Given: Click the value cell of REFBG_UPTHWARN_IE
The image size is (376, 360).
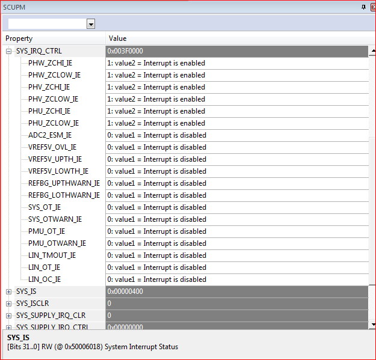Looking at the screenshot, I should pyautogui.click(x=237, y=183).
